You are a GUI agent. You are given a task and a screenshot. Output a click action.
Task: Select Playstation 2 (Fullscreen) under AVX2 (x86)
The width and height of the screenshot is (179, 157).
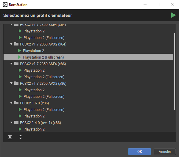click(x=44, y=97)
